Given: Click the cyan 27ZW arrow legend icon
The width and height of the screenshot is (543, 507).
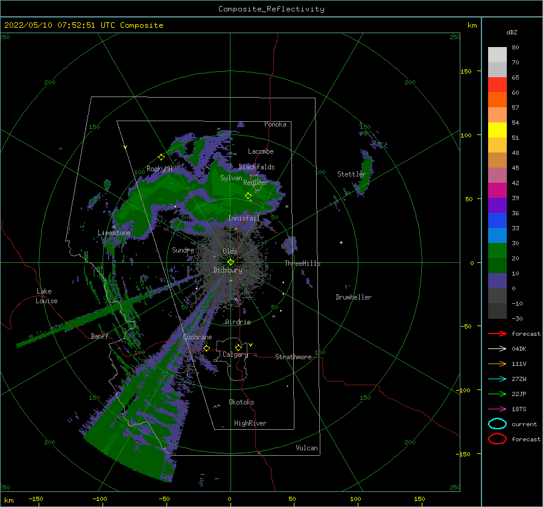Looking at the screenshot, I should [497, 379].
